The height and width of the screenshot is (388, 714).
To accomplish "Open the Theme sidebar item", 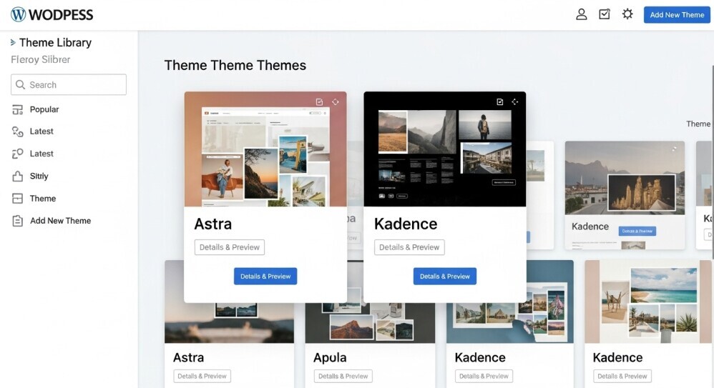I will pos(43,199).
